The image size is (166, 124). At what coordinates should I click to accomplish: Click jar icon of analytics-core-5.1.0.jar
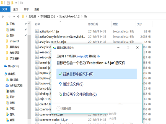[x=37, y=42]
